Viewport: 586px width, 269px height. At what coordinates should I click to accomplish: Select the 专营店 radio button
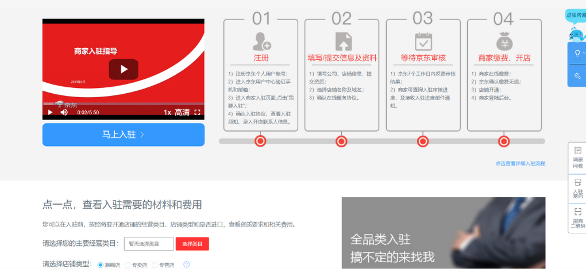pyautogui.click(x=155, y=264)
